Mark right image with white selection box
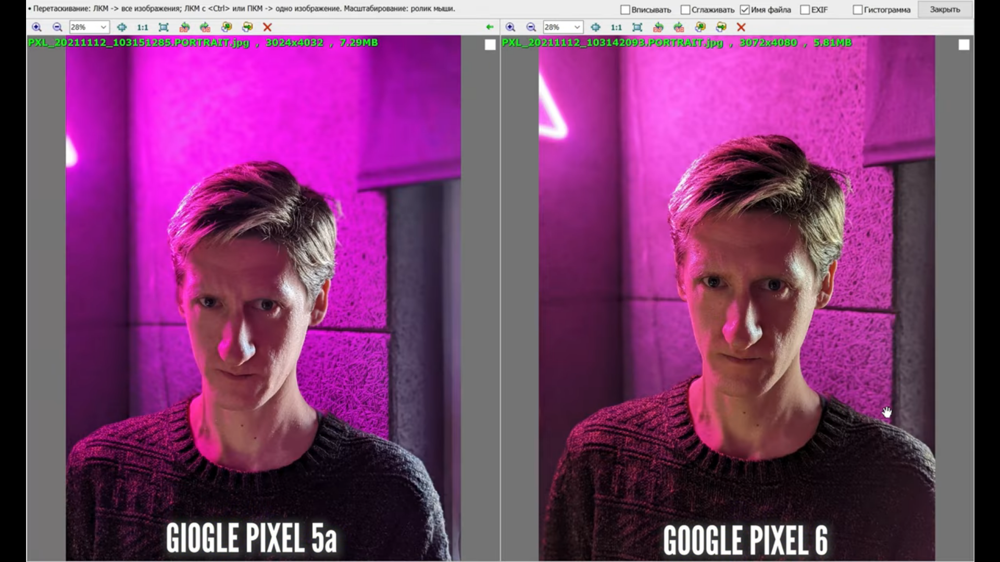1000x562 pixels. (x=964, y=45)
